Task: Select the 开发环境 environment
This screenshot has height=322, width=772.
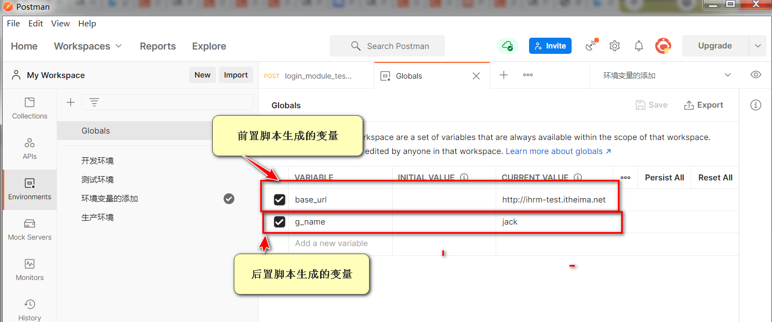Action: [98, 161]
